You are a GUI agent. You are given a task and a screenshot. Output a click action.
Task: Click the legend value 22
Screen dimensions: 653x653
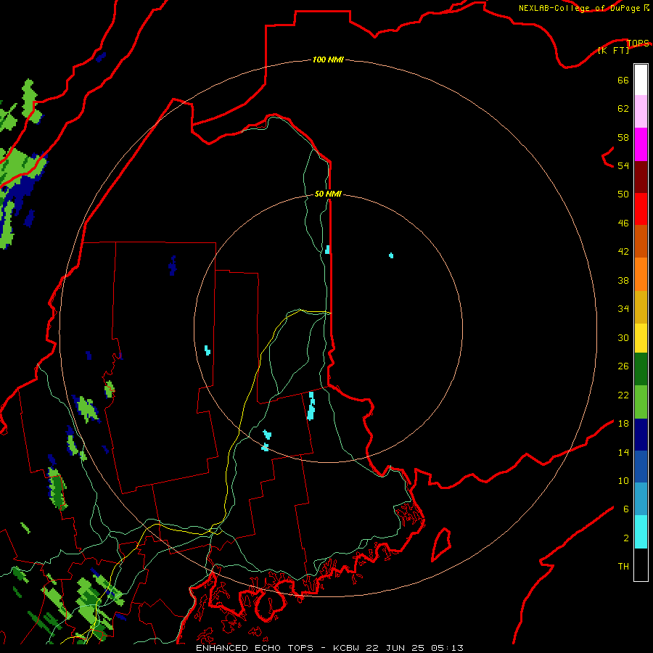(x=623, y=395)
